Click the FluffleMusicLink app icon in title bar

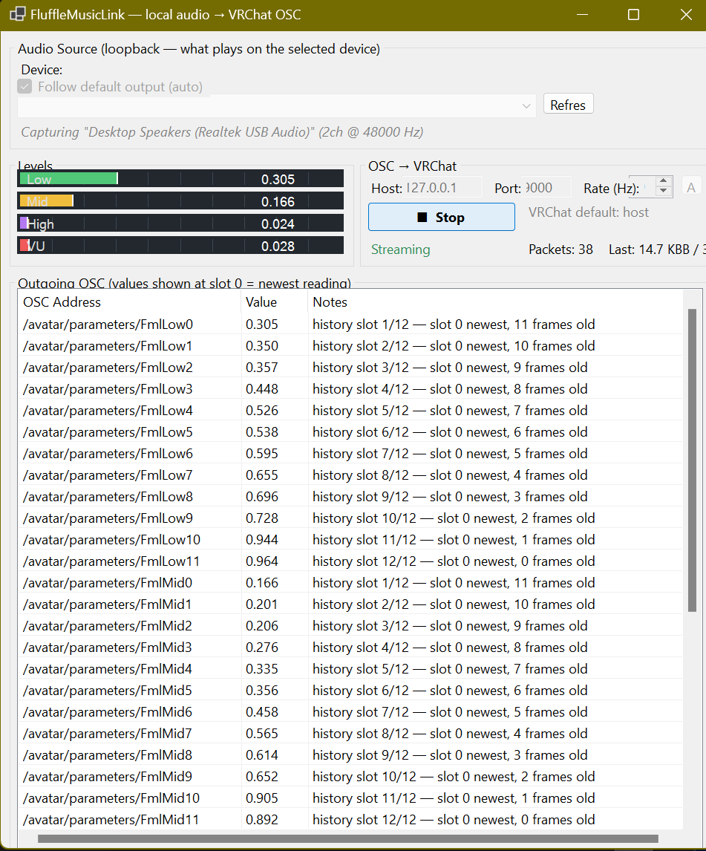click(17, 14)
